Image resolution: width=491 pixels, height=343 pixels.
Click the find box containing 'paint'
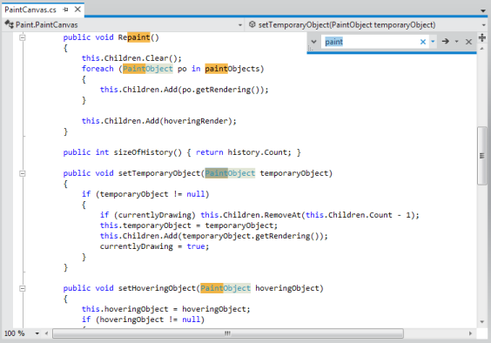click(370, 41)
